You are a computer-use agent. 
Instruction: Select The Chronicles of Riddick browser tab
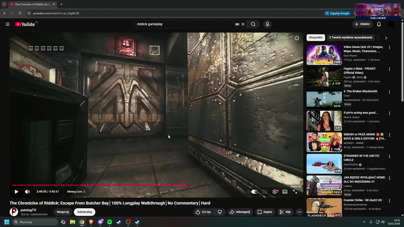coord(33,4)
